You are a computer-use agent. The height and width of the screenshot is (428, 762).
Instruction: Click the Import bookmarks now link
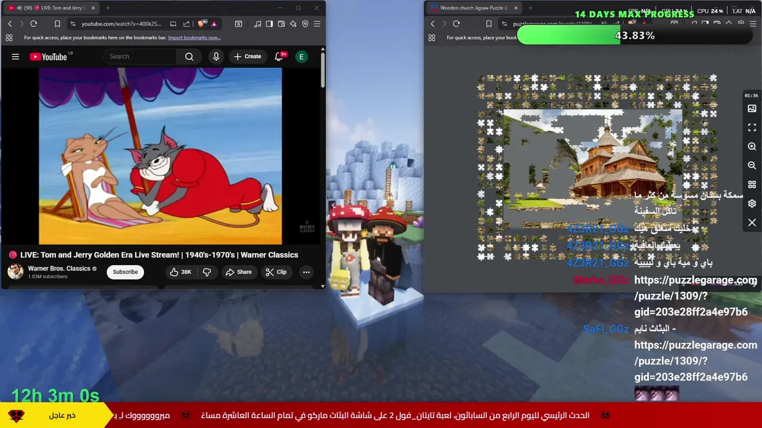click(194, 37)
